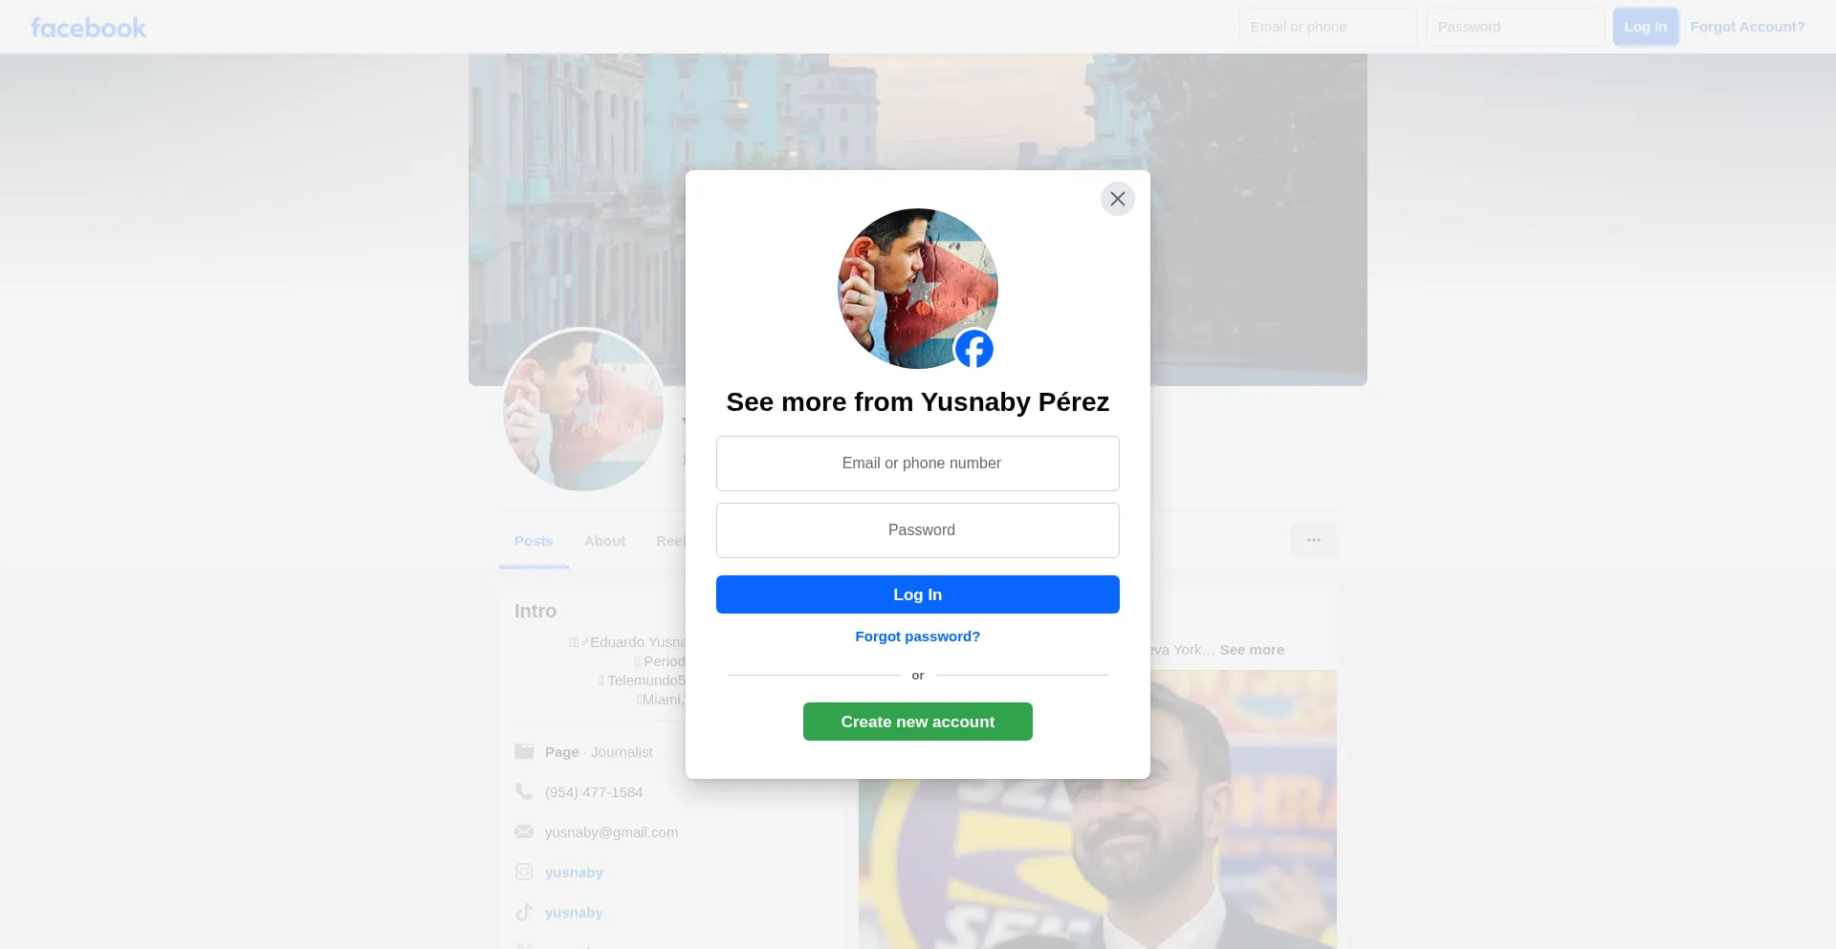Screen dimensions: 1836x949
Task: Click Forgot Account? link in header
Action: point(1747,27)
